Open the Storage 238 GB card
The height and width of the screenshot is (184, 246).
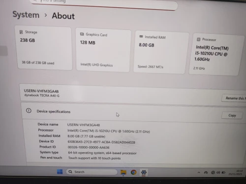click(x=44, y=48)
